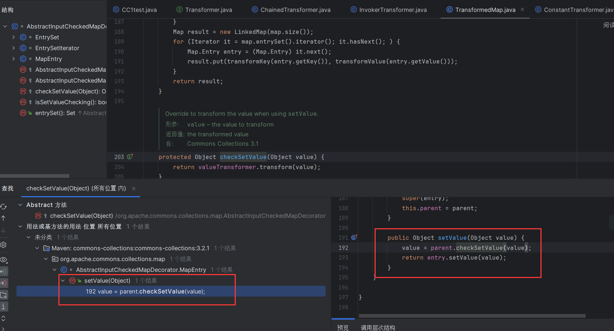Click ChainedTransformer.java class icon

tap(255, 10)
